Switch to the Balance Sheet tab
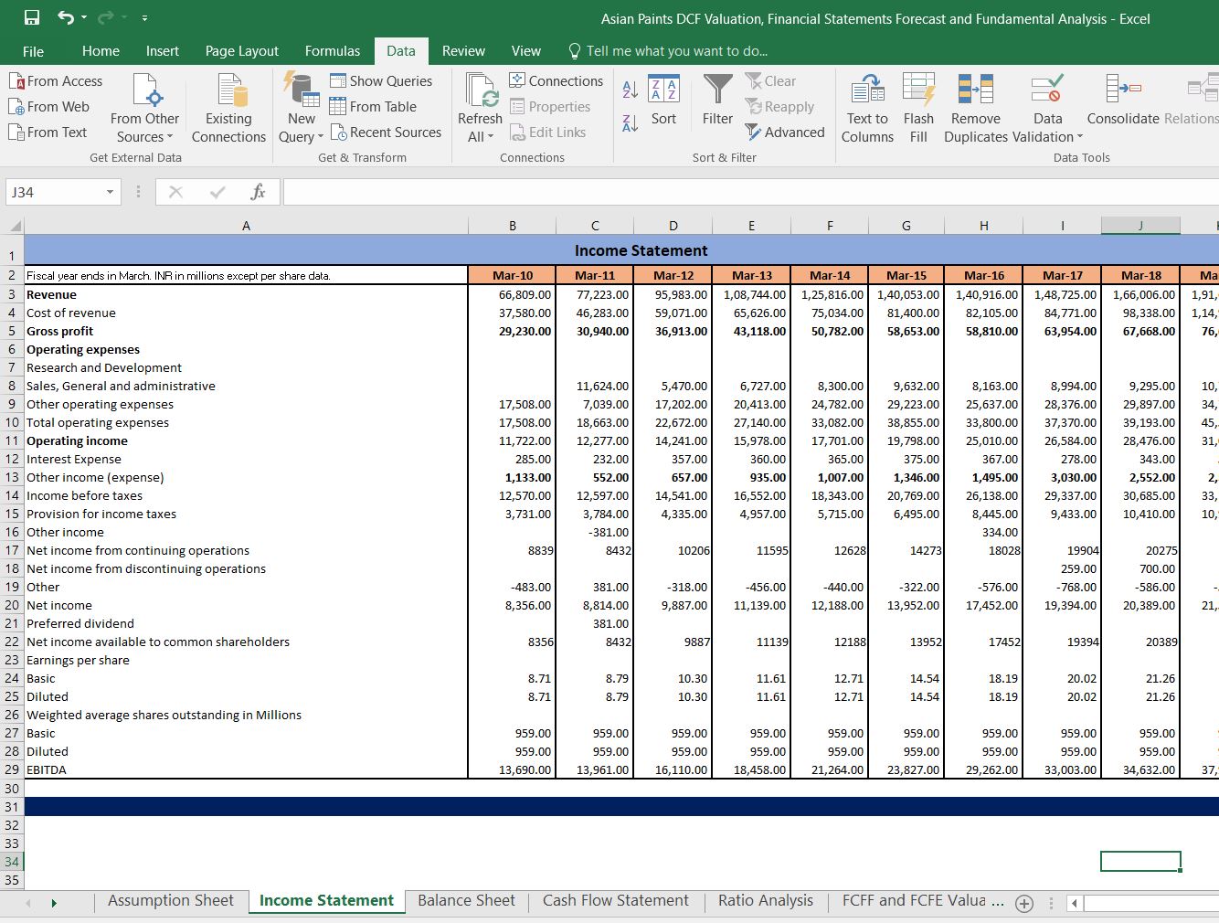 pyautogui.click(x=466, y=900)
